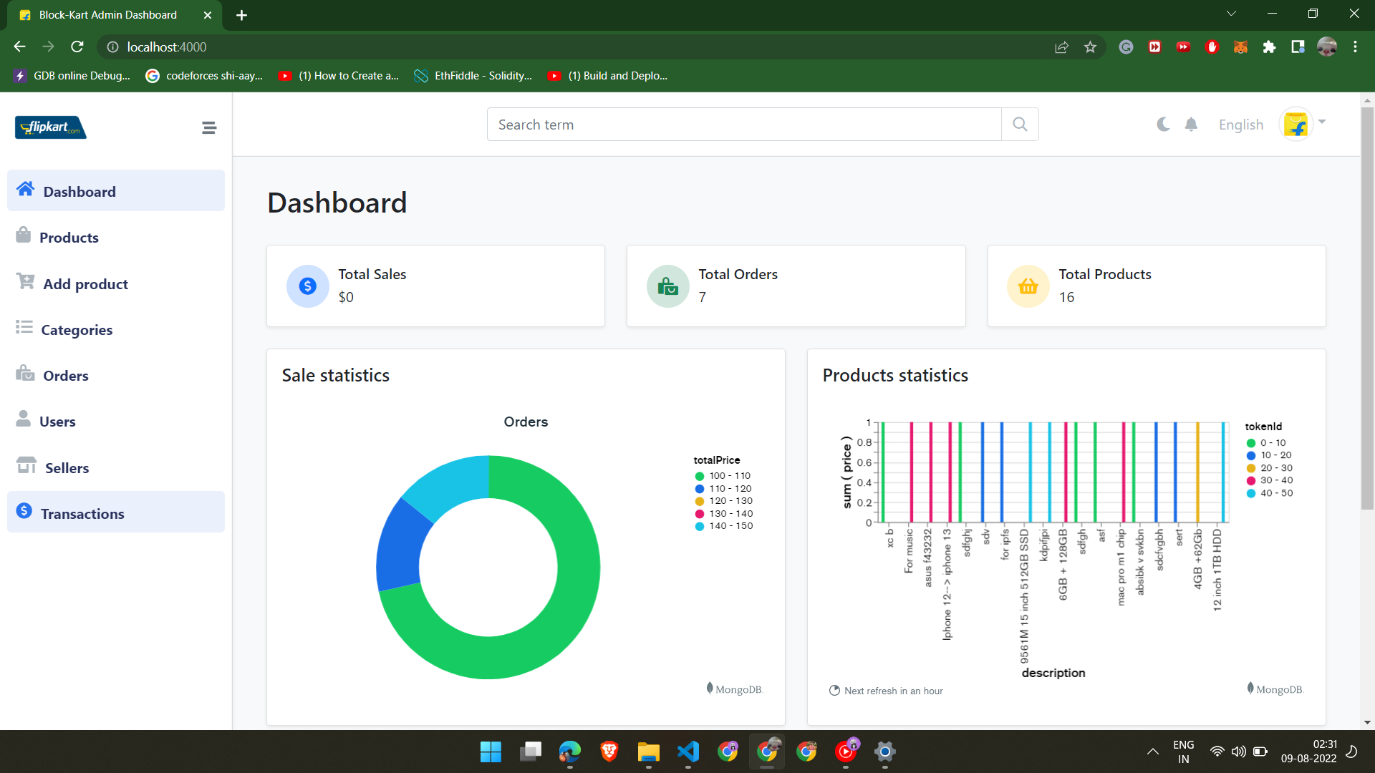Screen dimensions: 1375x773
Task: Click the Flipkart logo in sidebar
Action: (x=50, y=127)
